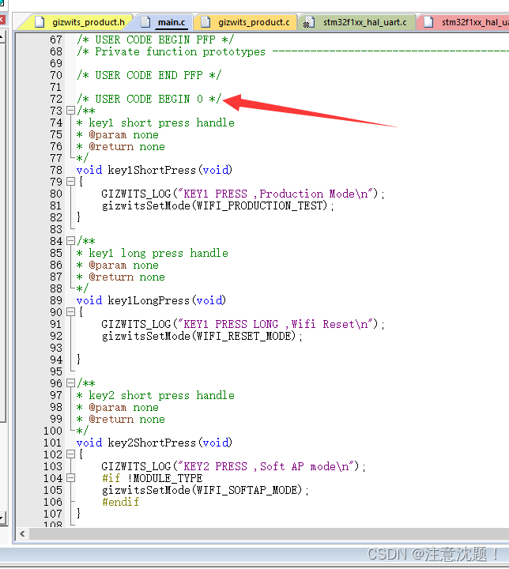Click the horizontal scrollbar left arrow
Viewport: 509px width, 569px height.
coord(22,533)
